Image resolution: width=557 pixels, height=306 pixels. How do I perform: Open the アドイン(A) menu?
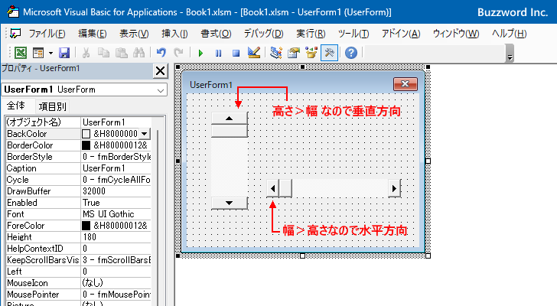click(x=401, y=34)
